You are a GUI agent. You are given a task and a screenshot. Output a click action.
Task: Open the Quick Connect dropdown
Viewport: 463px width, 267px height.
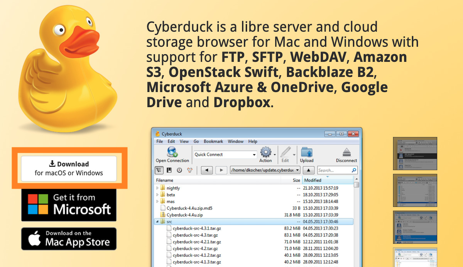(x=254, y=154)
